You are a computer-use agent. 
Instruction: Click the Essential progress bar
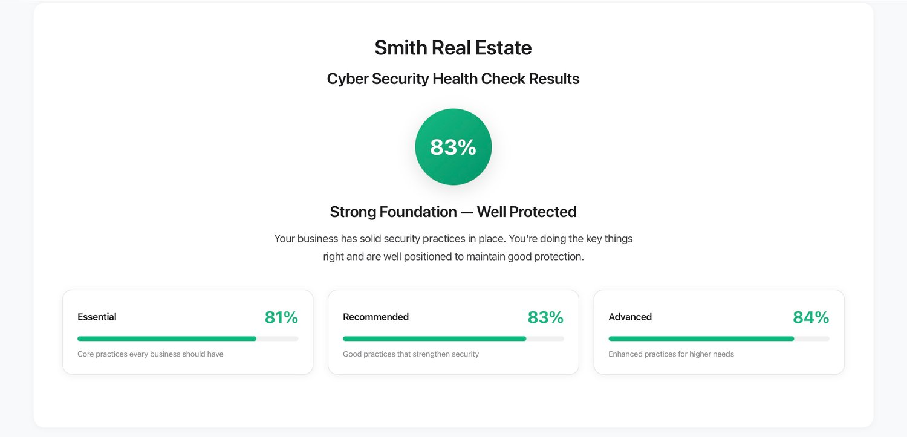(188, 338)
